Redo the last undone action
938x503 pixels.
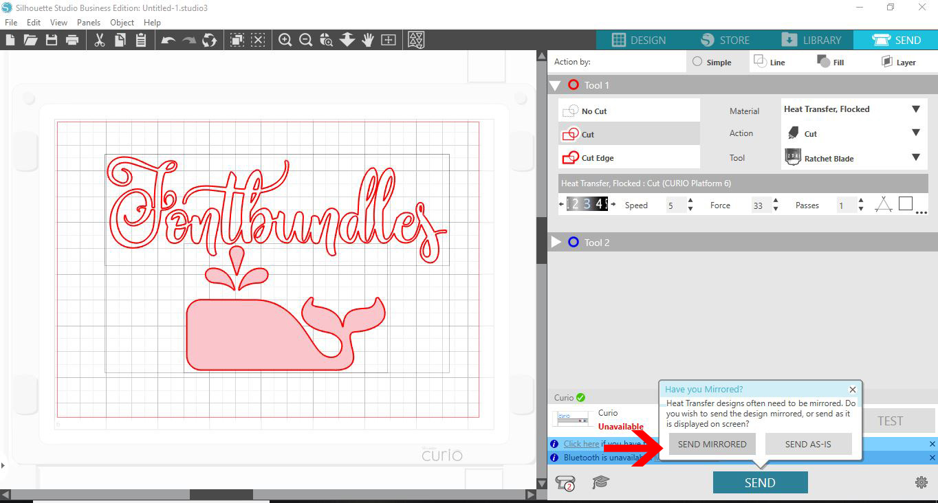[x=189, y=40]
